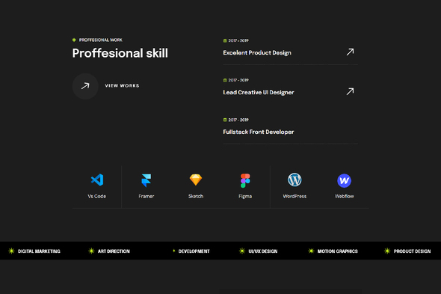
Task: Click the calendar icon above Excelent Product Design
Action: 225,40
